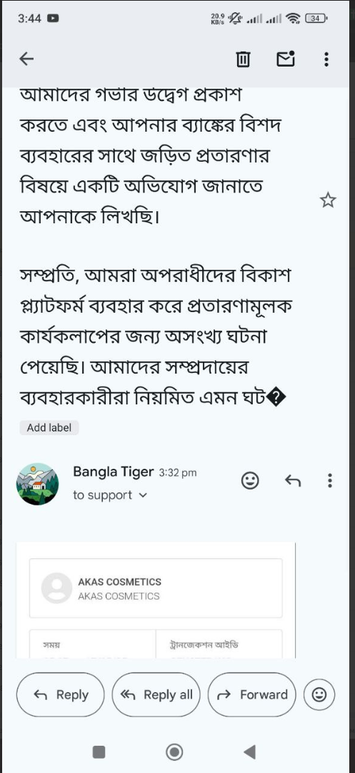This screenshot has width=355, height=773.
Task: Go back using the top-left arrow
Action: (x=26, y=59)
